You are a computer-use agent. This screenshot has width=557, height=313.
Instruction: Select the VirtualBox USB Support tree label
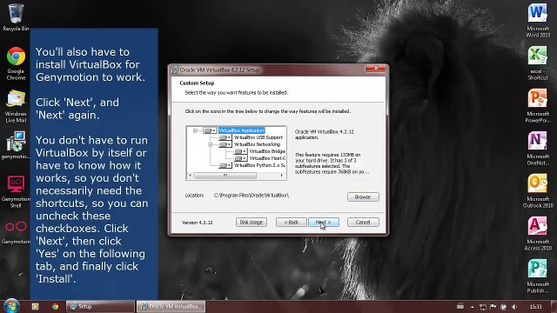(x=258, y=137)
